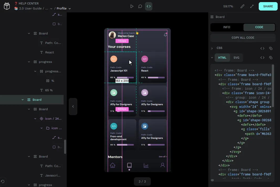Image resolution: width=280 pixels, height=187 pixels.
Task: Click the pencil edit icon
Action: [x=242, y=6]
